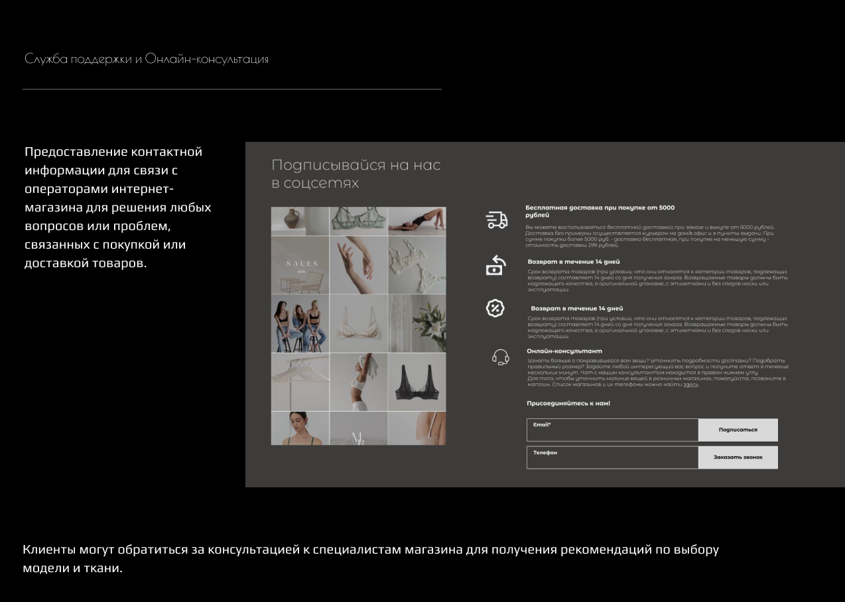Click the Заказать звонок button
Screen dimensions: 845x602
click(x=738, y=457)
